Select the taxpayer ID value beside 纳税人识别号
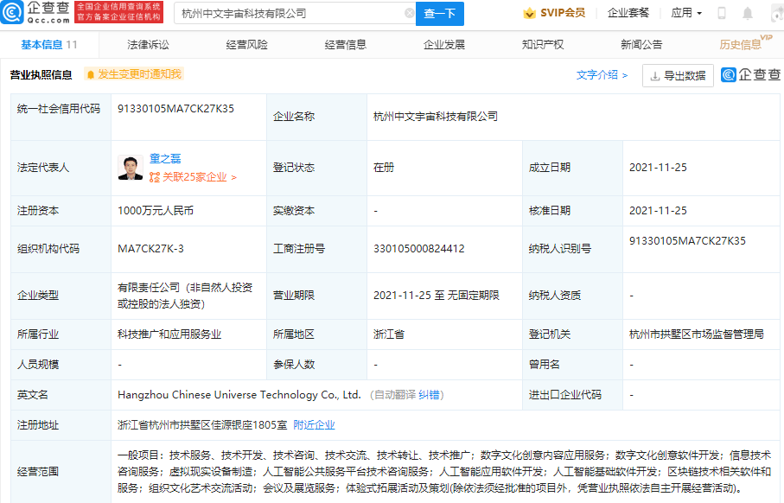Image resolution: width=784 pixels, height=503 pixels. point(687,240)
